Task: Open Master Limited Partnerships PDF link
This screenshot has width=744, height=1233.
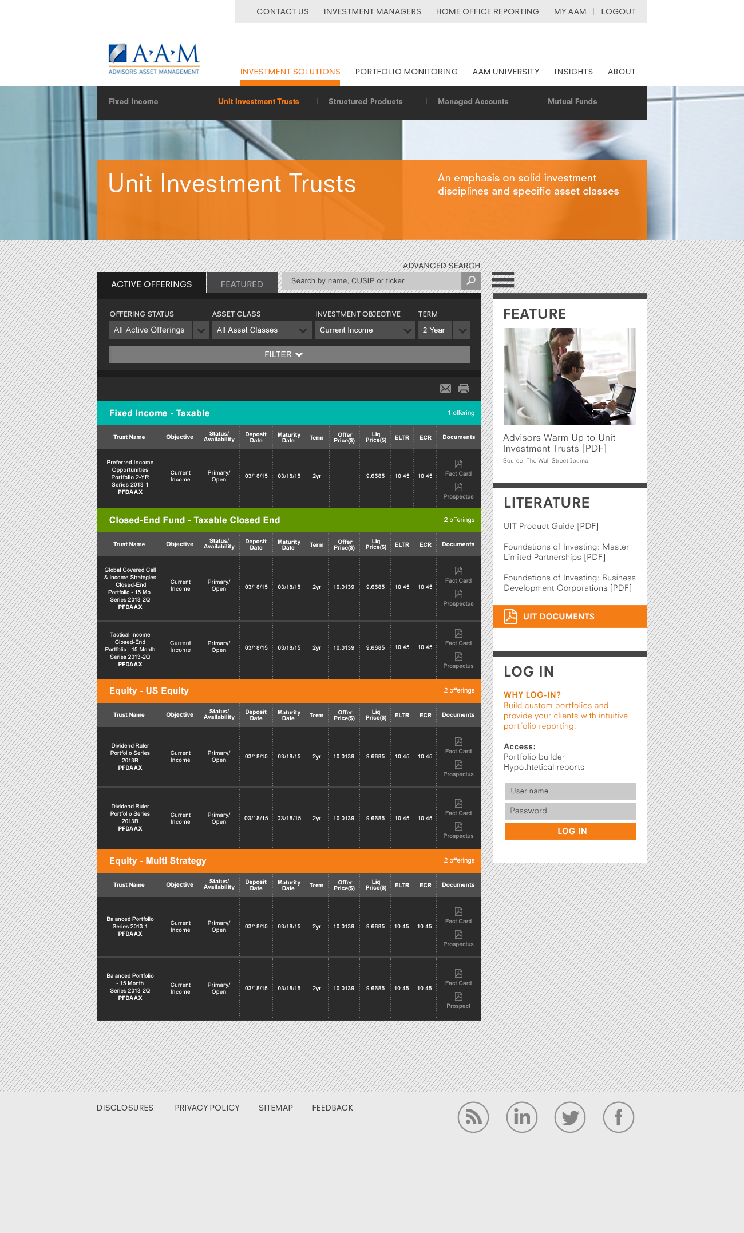Action: click(x=566, y=552)
